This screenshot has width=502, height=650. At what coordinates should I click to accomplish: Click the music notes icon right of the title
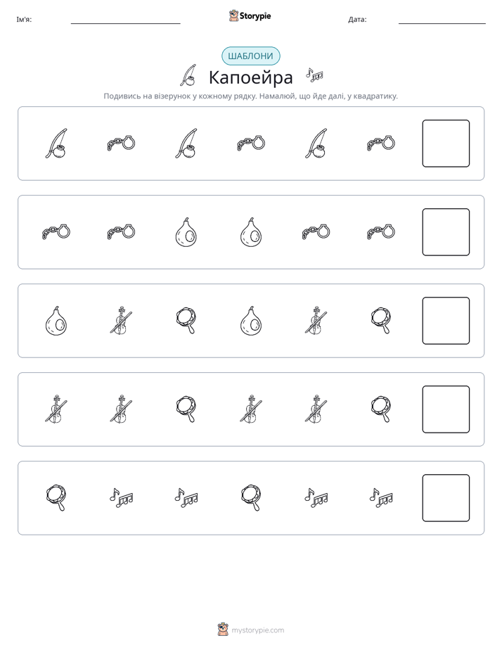(x=314, y=74)
